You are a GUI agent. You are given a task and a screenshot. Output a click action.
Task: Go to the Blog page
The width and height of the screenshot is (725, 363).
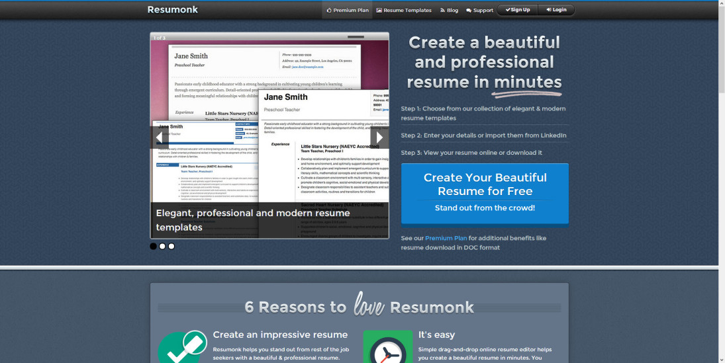[x=449, y=10]
